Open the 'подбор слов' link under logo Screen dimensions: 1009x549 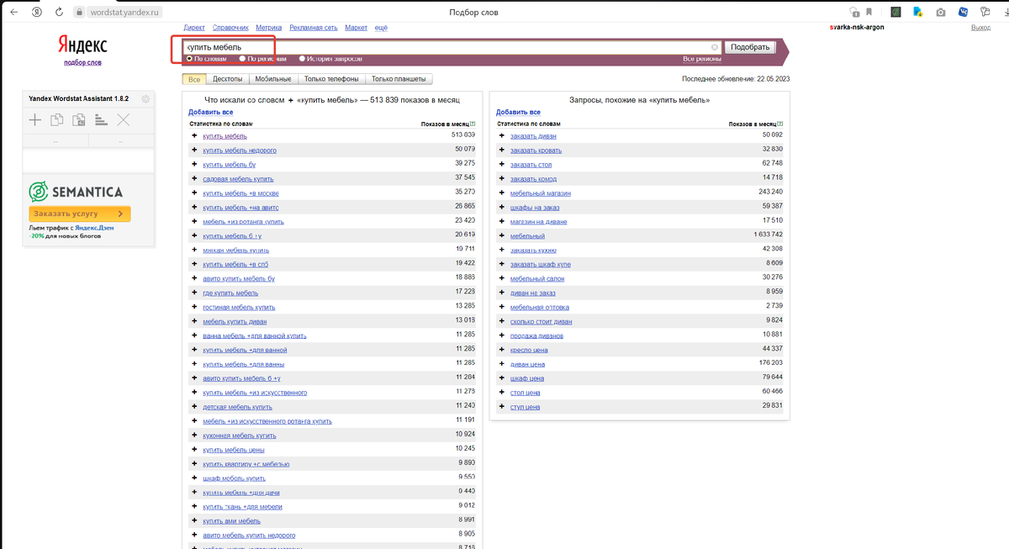[82, 63]
